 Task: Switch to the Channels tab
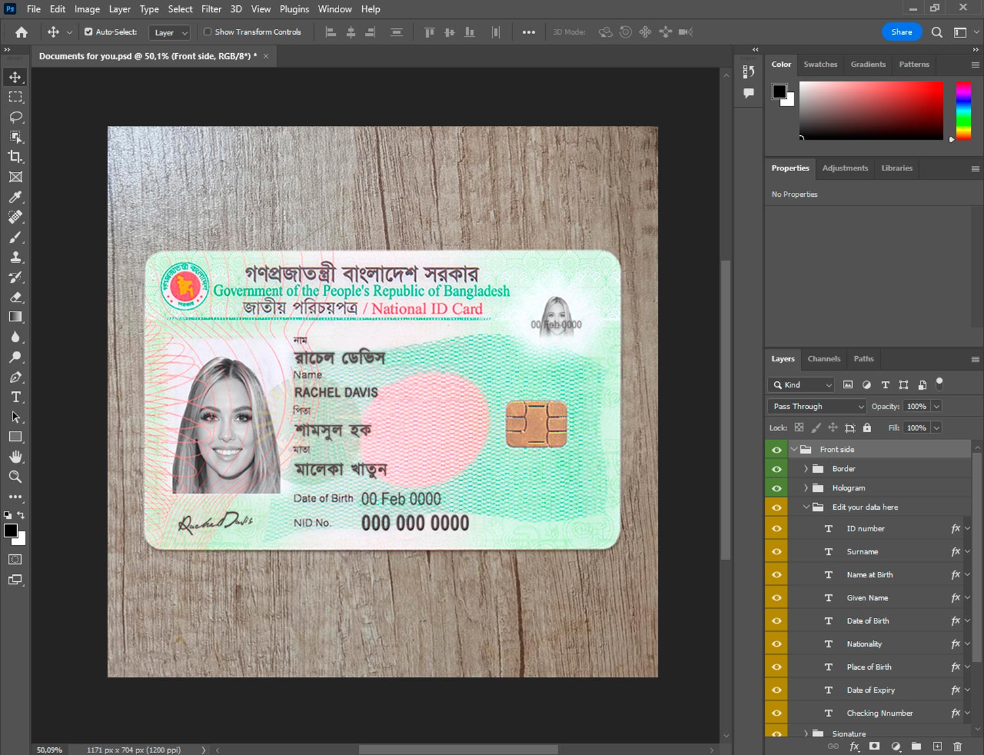[x=823, y=359]
